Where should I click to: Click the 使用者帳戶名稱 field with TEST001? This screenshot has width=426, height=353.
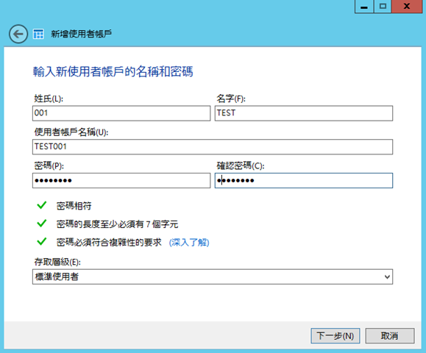213,147
